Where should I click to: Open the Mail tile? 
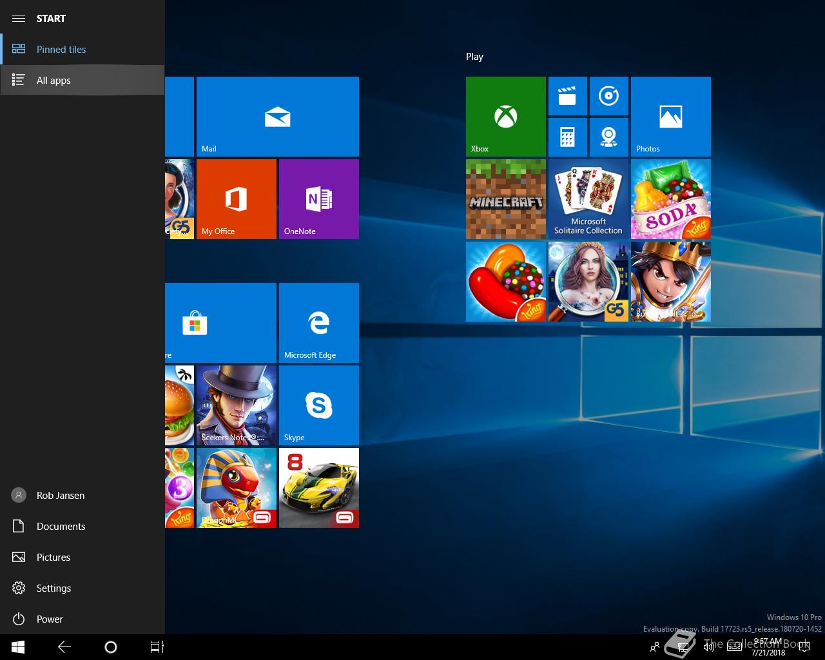pos(277,116)
